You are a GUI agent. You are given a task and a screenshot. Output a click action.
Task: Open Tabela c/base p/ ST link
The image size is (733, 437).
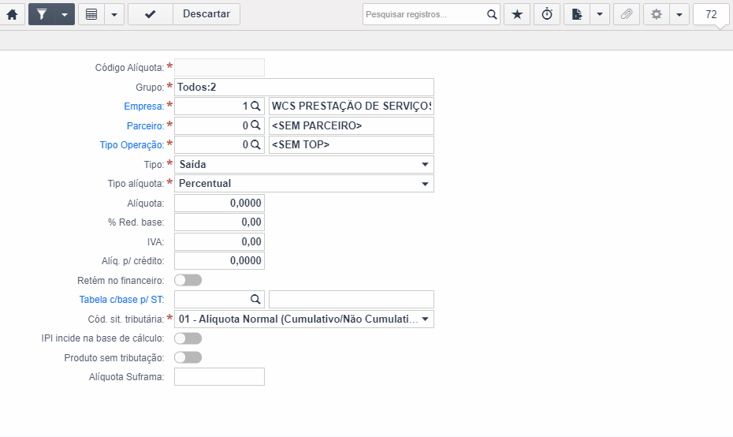coord(121,300)
